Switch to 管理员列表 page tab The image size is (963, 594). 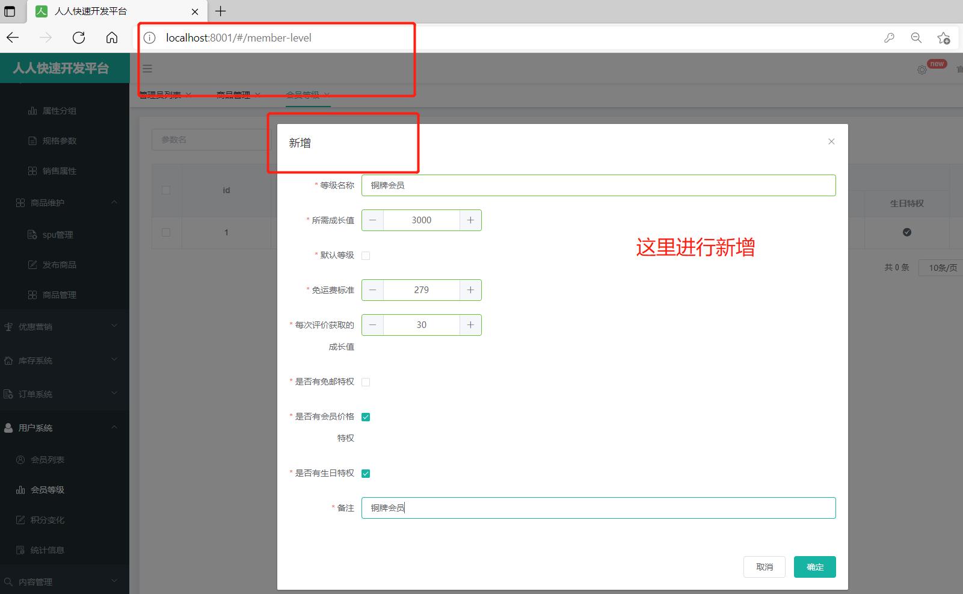(160, 95)
